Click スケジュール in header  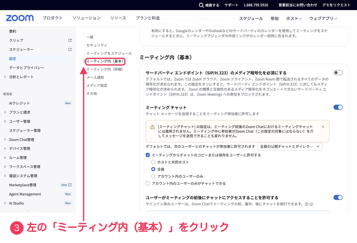point(251,18)
